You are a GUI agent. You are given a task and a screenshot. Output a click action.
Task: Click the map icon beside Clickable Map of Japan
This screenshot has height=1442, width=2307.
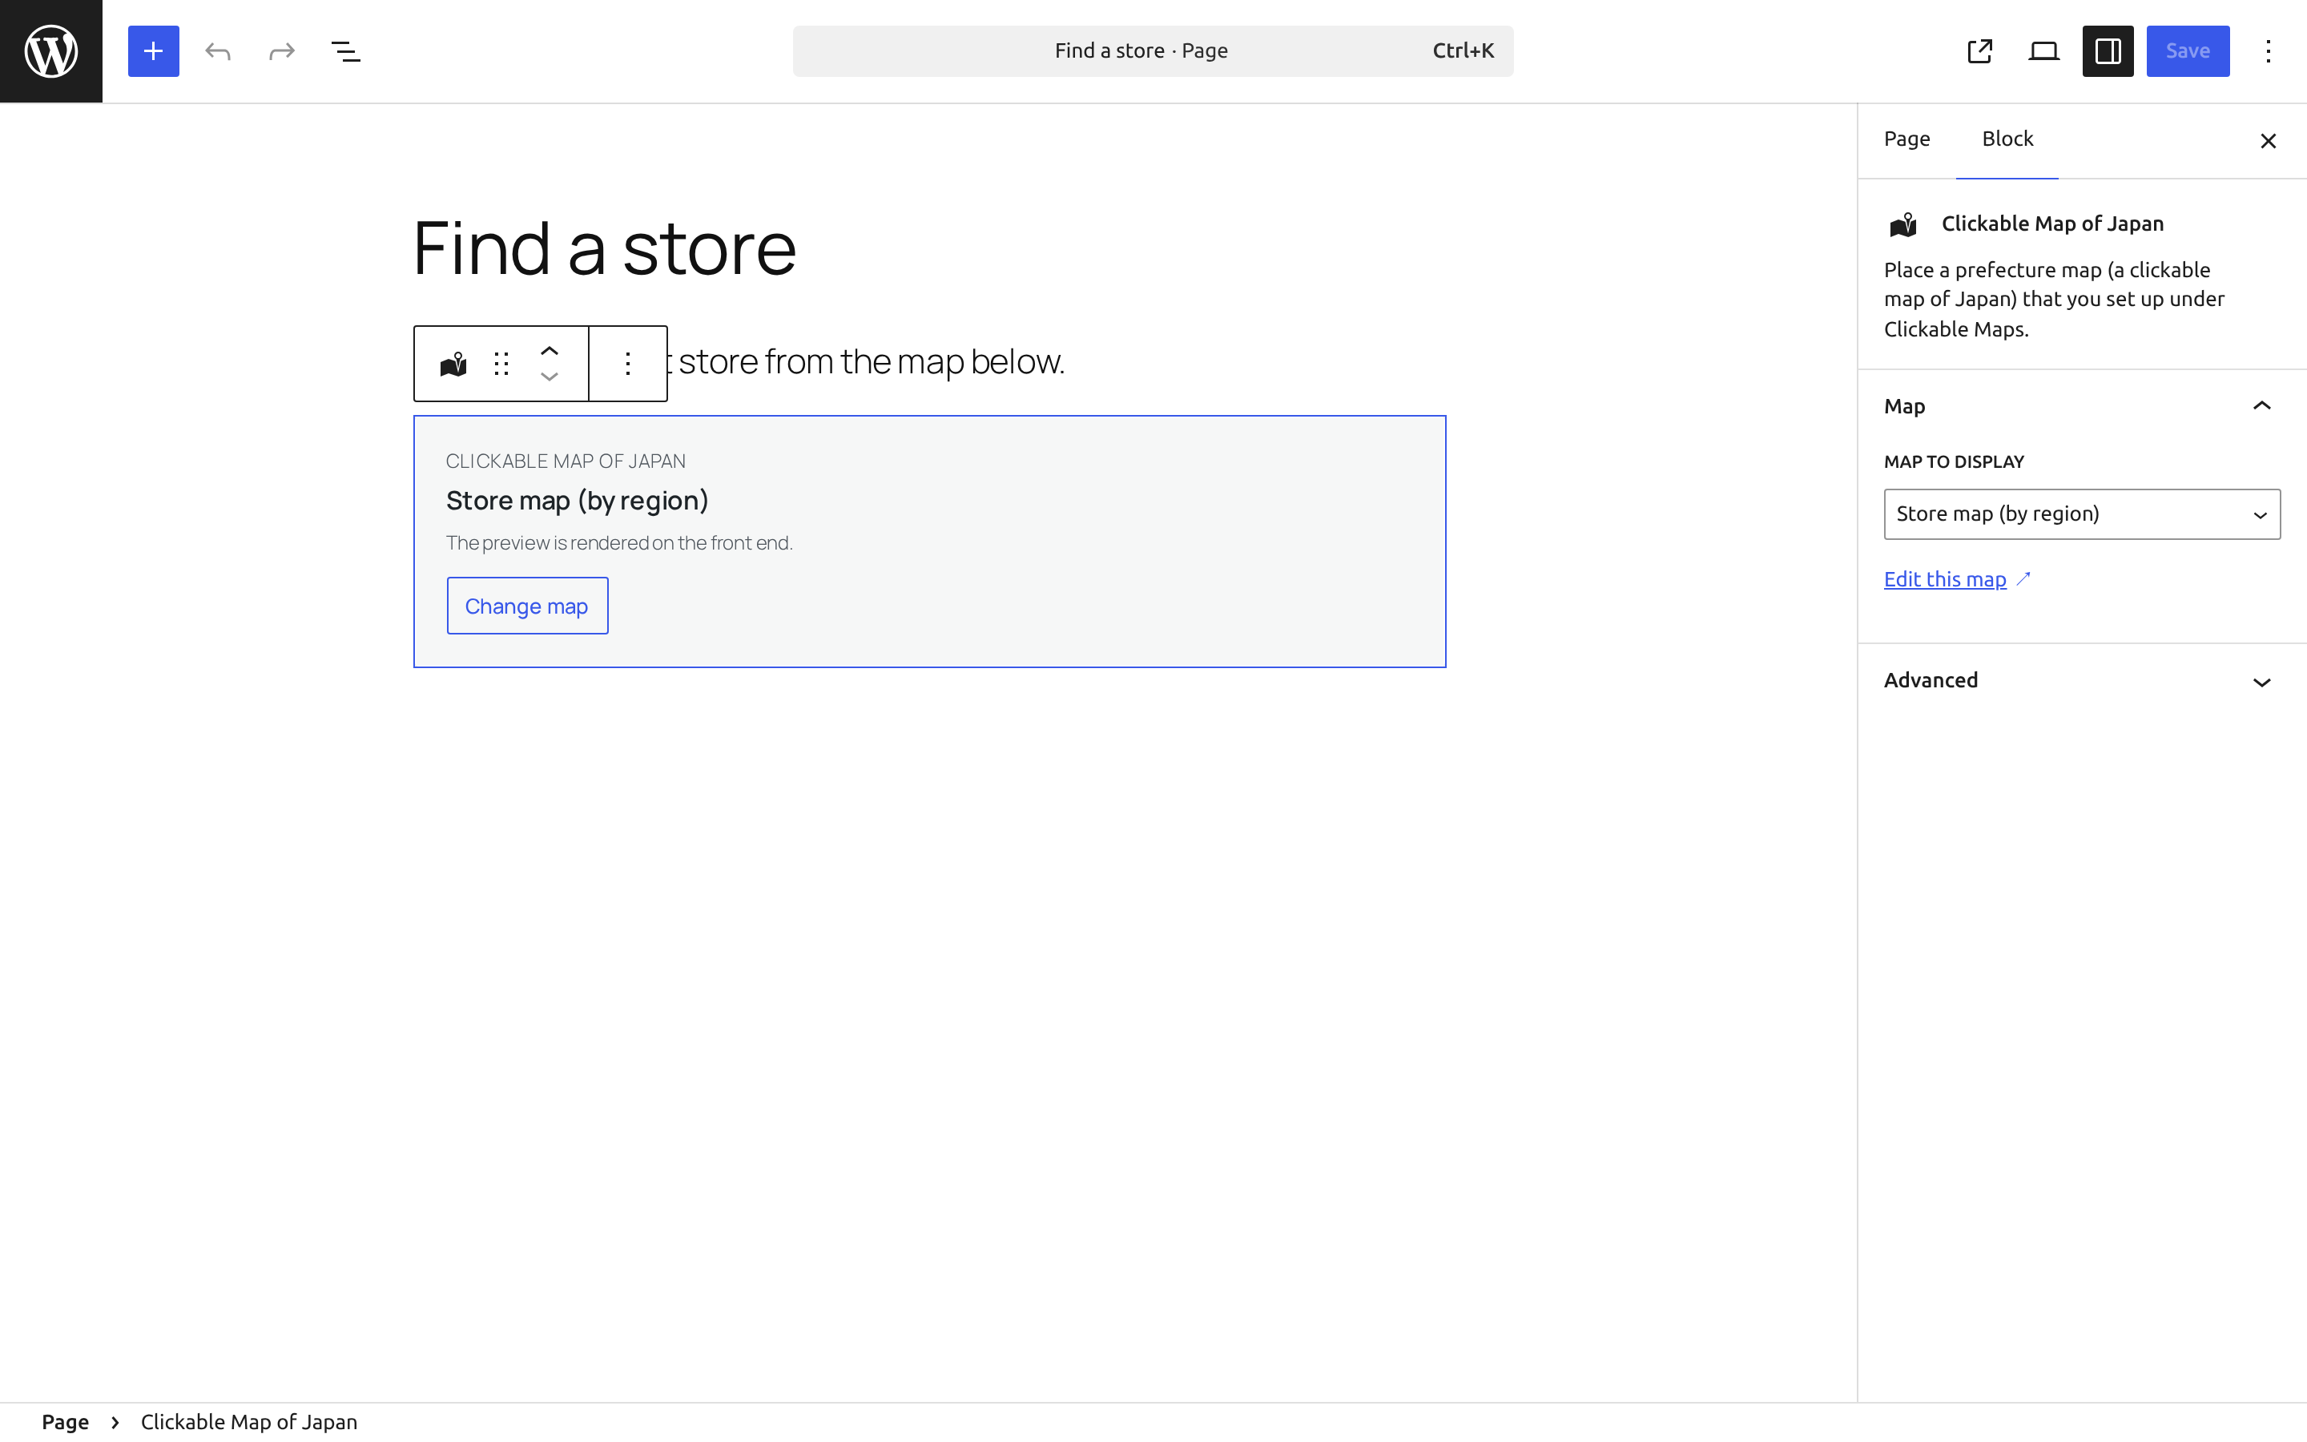[1904, 225]
